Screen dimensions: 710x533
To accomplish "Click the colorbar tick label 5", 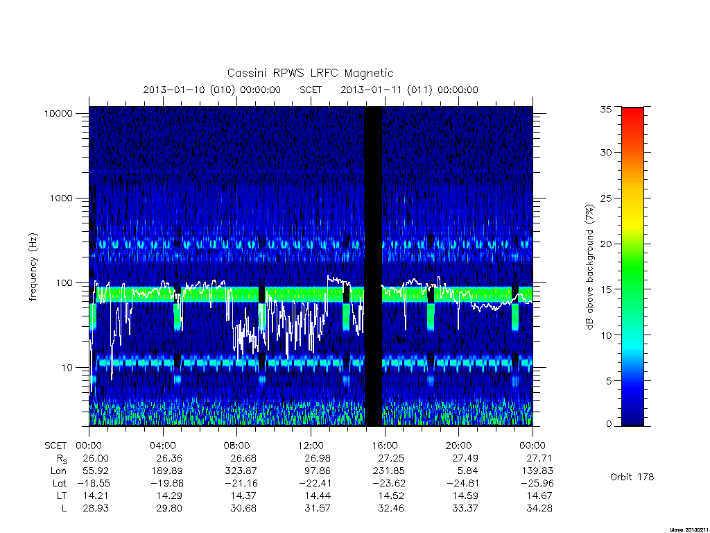I will tap(608, 381).
